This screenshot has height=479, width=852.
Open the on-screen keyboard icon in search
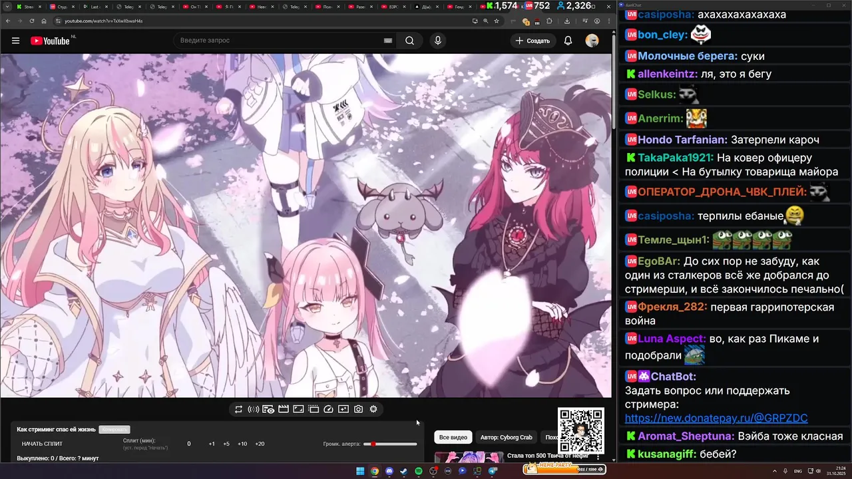click(x=387, y=41)
